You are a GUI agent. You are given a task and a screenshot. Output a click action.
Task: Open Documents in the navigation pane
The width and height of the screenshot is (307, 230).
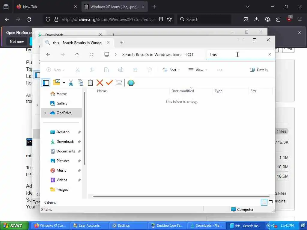pos(61,151)
